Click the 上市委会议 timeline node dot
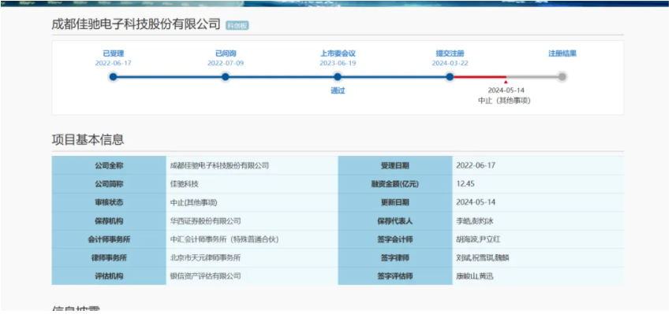This screenshot has height=314, width=672. (x=338, y=77)
